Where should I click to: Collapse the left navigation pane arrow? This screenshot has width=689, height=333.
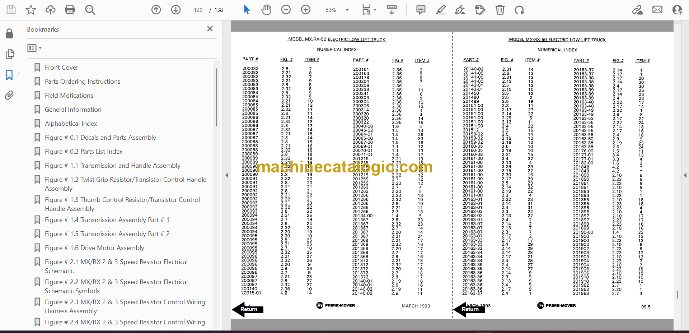pos(227,175)
